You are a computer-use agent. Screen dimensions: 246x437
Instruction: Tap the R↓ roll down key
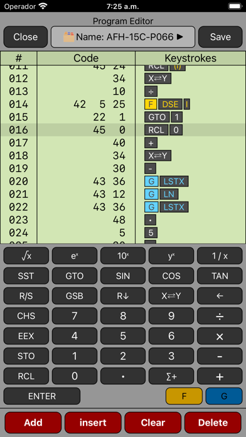123,296
